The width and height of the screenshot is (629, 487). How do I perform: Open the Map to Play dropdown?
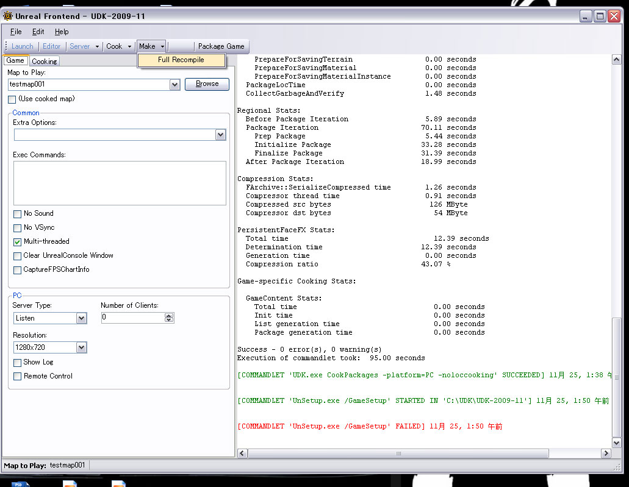click(174, 85)
